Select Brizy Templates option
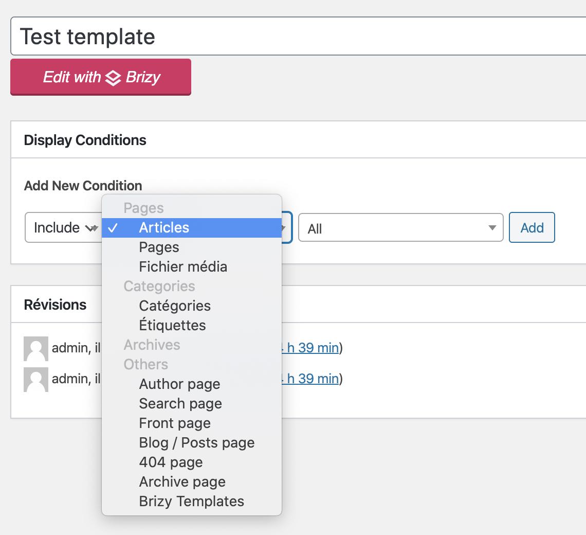Screen dimensions: 586x535 pyautogui.click(x=191, y=502)
